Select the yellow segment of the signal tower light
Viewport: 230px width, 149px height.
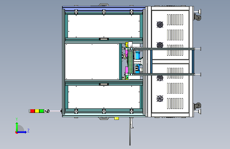[x=37, y=111]
